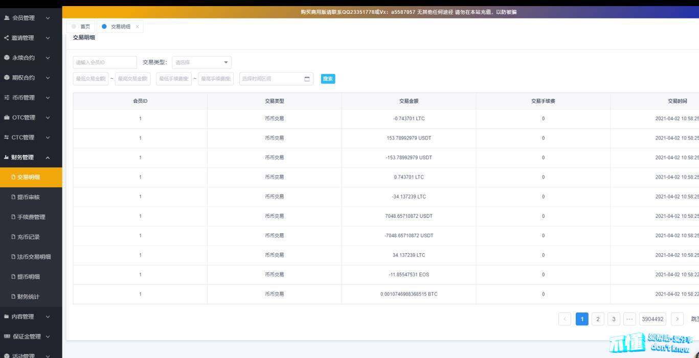This screenshot has height=358, width=699.
Task: Click the 最低交易金额 input field
Action: click(91, 79)
